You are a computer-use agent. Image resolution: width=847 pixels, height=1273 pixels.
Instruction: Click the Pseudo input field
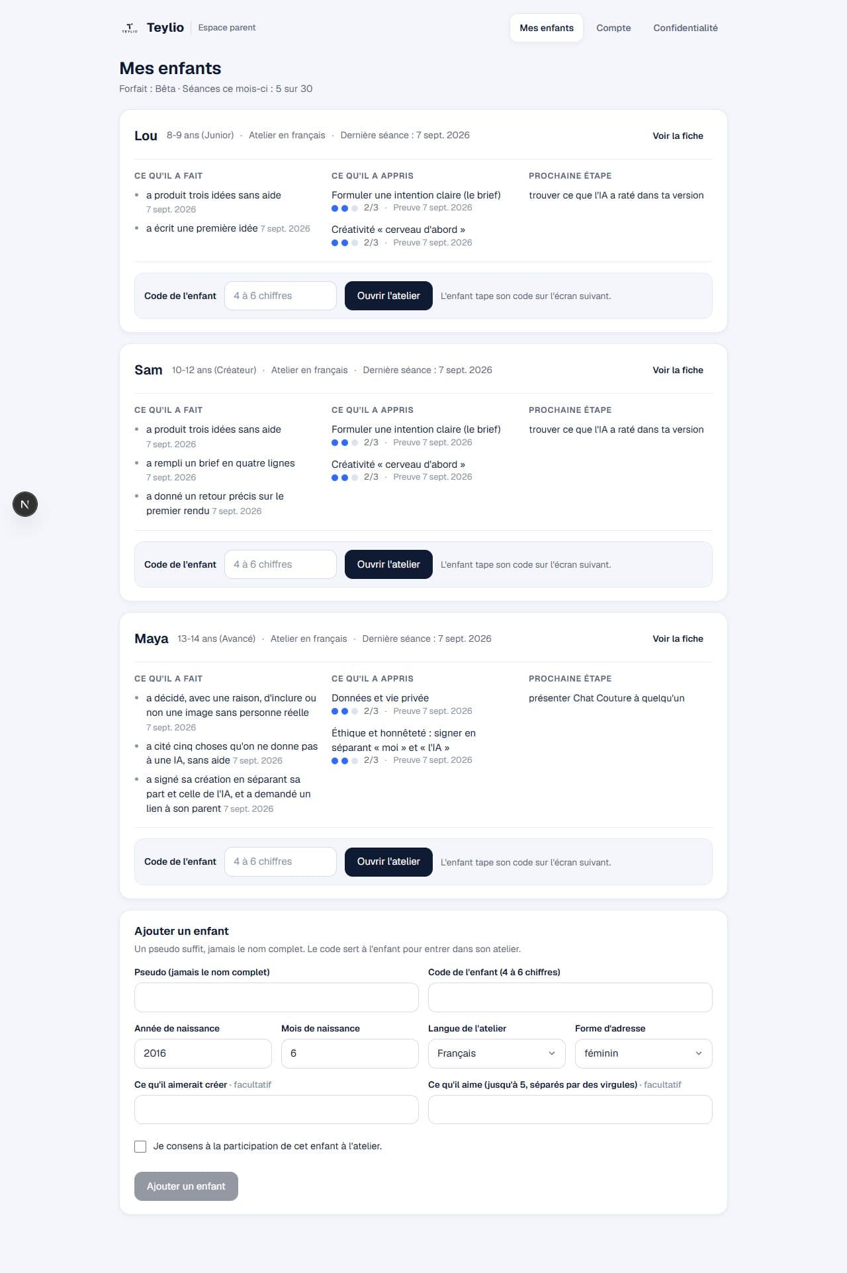click(277, 997)
